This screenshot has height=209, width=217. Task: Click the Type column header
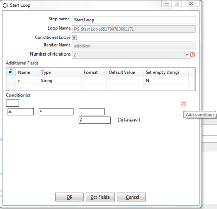click(x=60, y=72)
